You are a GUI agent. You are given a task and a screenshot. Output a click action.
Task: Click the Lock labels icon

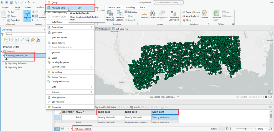click(194, 12)
